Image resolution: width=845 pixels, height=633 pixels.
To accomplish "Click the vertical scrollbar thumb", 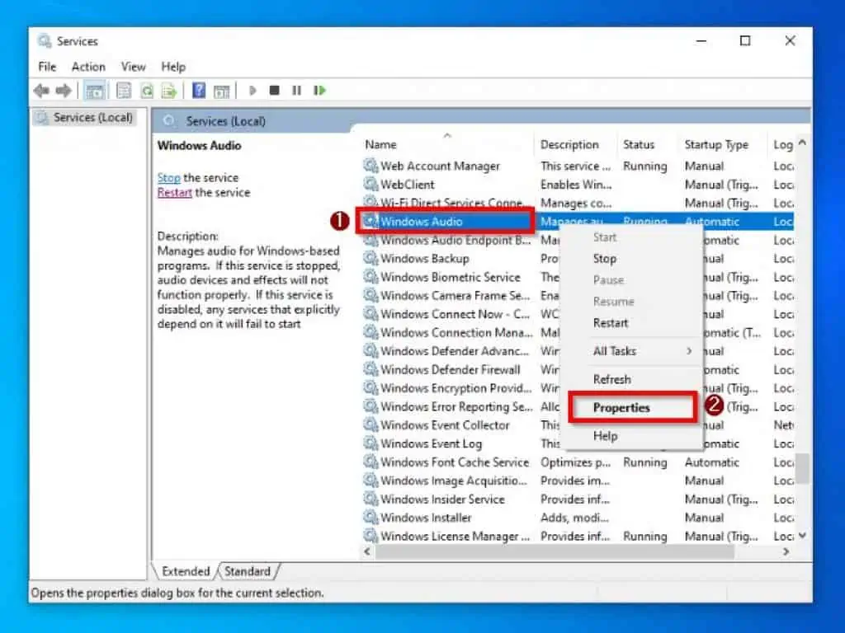I will pos(802,469).
